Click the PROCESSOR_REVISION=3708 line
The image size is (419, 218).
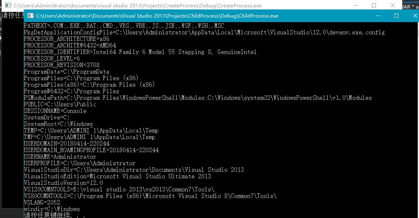(x=62, y=65)
